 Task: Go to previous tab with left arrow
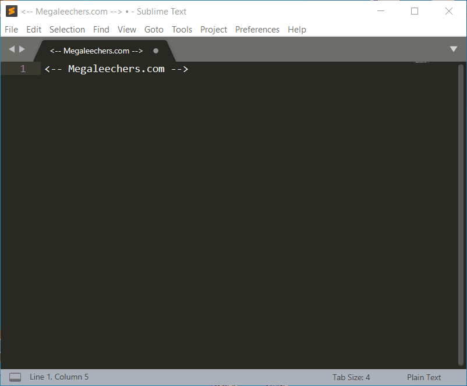tap(12, 49)
